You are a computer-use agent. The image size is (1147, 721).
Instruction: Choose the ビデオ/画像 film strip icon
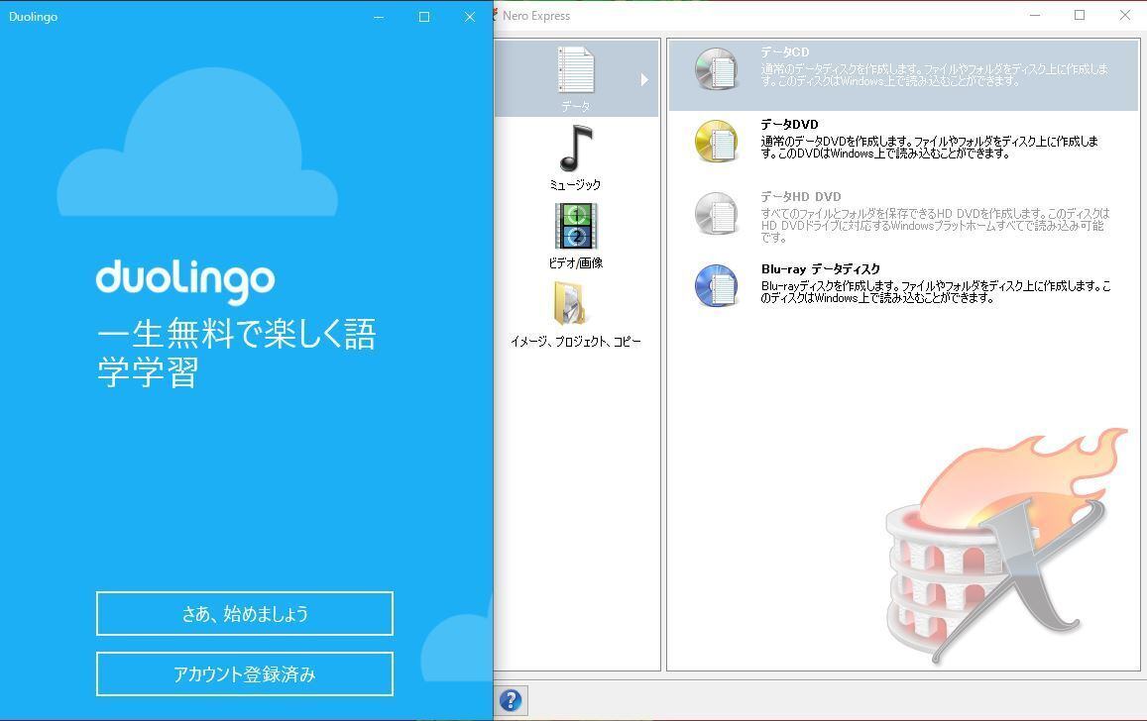[576, 227]
